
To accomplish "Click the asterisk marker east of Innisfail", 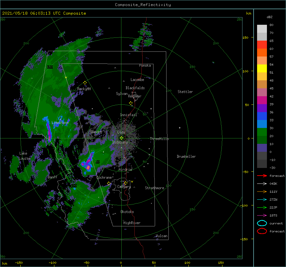I will pos(151,109).
